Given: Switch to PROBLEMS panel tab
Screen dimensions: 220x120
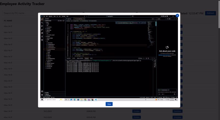Looking at the screenshot, I should point(68,58).
